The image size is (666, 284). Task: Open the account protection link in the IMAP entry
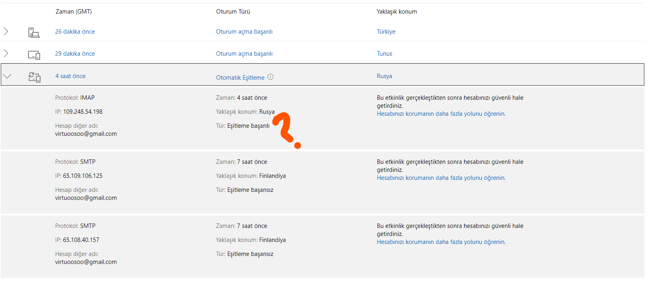click(441, 114)
